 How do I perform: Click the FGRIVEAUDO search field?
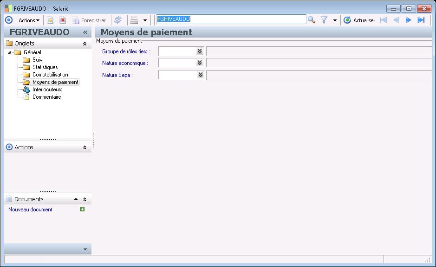pos(231,19)
